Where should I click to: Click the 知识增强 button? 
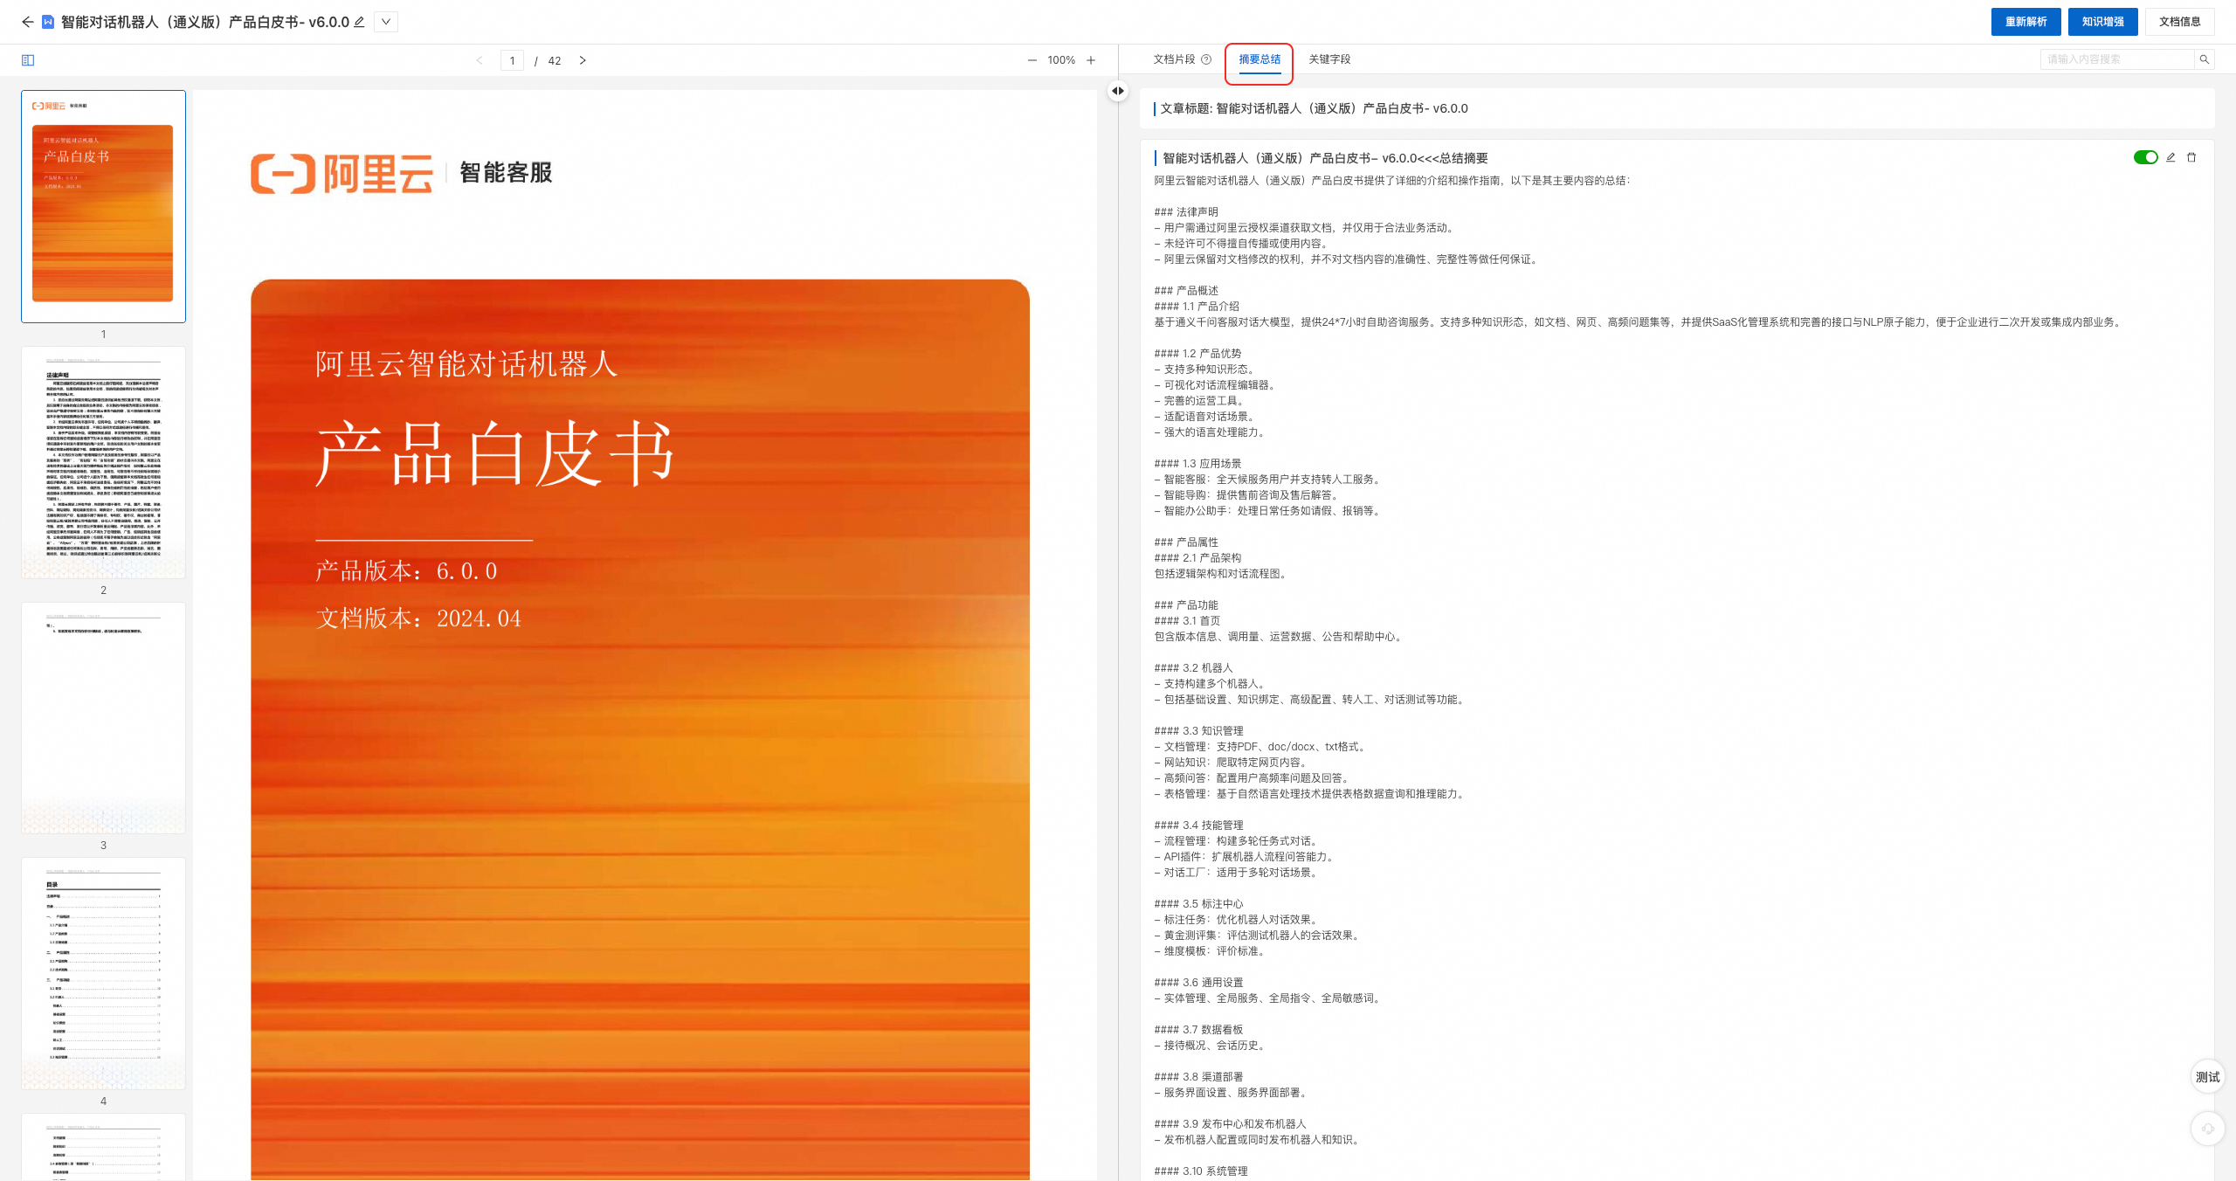tap(2102, 22)
